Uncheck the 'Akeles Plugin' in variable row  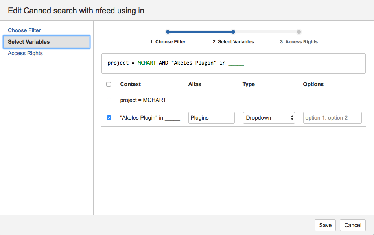[x=109, y=117]
